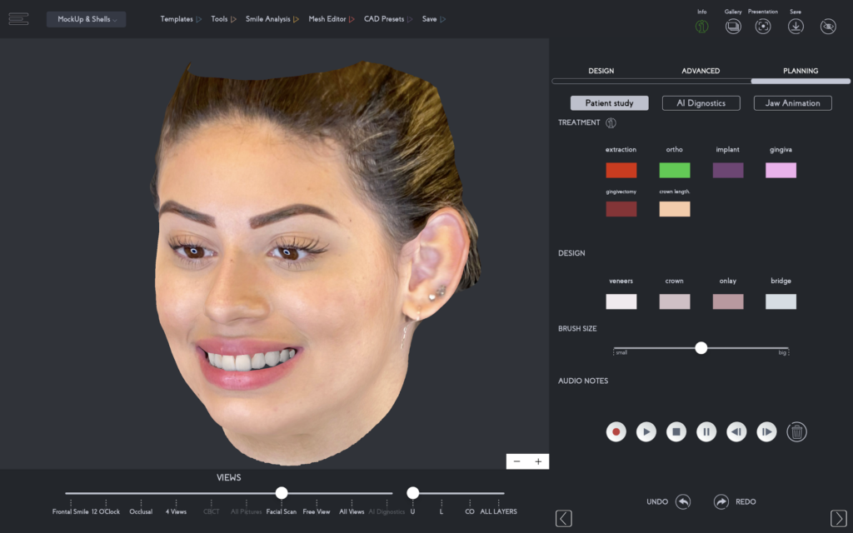Screen dimensions: 853x533
Task: Switch to the DESIGN tab
Action: 601,71
